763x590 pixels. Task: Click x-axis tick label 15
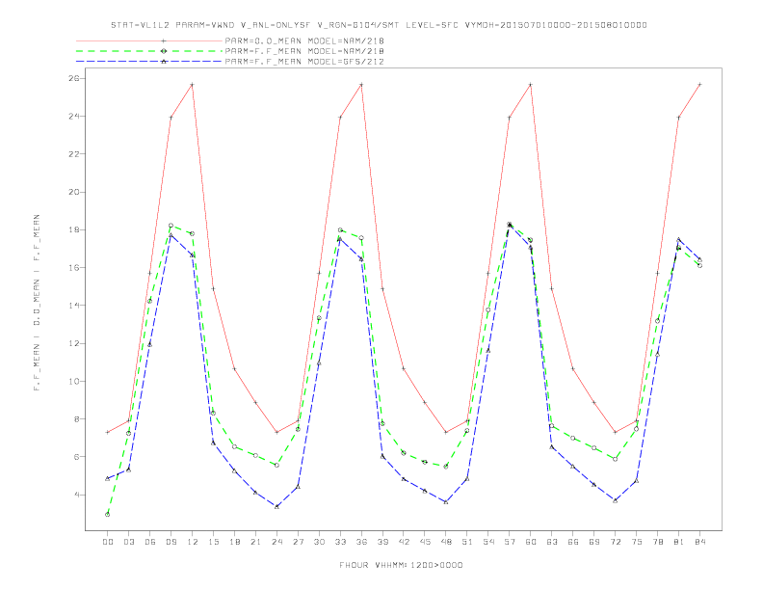coord(213,542)
